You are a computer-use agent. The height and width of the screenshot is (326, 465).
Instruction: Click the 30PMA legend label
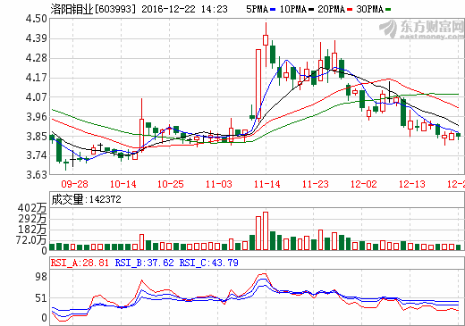(x=370, y=9)
